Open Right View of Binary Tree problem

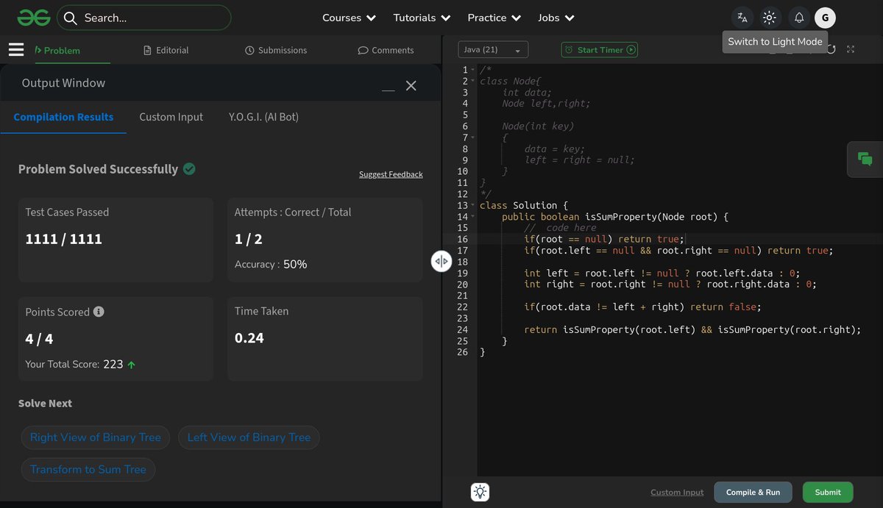click(96, 437)
